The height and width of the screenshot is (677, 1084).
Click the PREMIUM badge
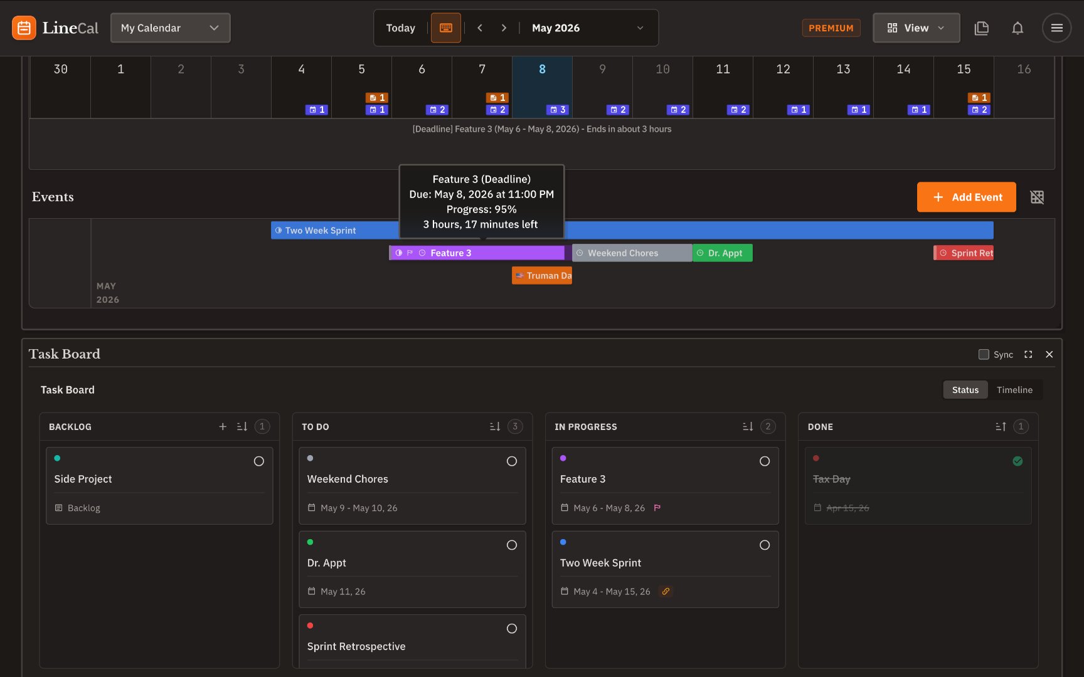[x=831, y=28]
